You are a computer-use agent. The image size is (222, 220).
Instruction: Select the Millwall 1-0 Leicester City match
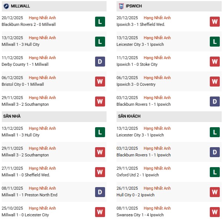[25, 215]
